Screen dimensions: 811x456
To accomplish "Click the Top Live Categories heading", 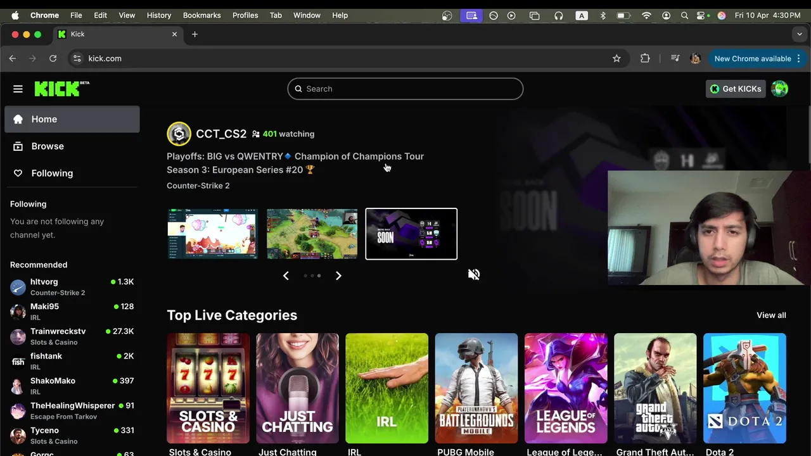I will (232, 315).
